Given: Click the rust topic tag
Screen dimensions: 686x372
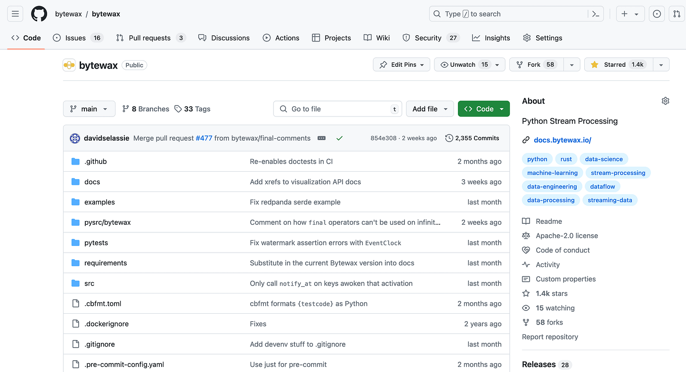Looking at the screenshot, I should (x=566, y=159).
